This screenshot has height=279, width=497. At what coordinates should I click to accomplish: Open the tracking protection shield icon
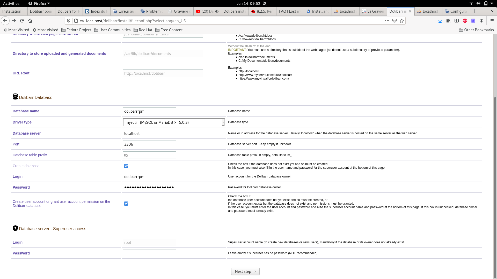pos(69,21)
